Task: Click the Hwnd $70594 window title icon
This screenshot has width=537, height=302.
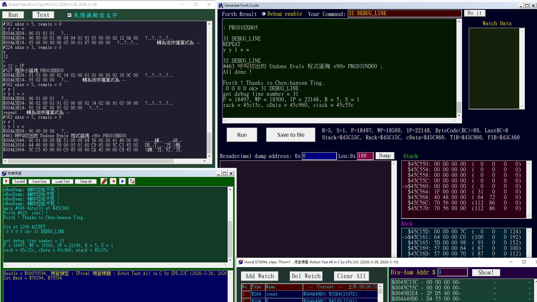Action: click(240, 262)
